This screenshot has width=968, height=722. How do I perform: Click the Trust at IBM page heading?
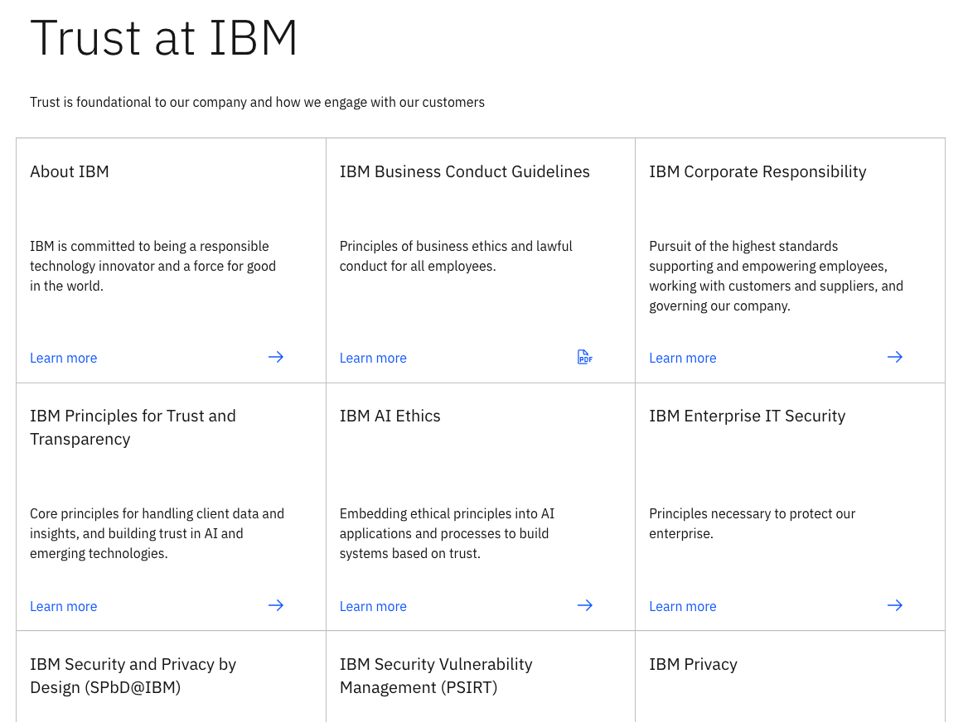click(x=163, y=38)
